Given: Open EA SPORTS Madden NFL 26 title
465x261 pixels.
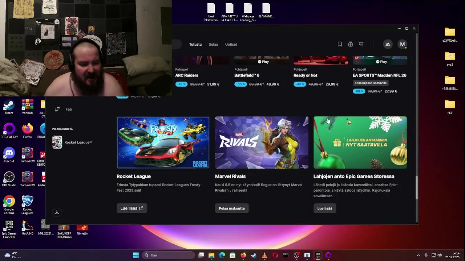Looking at the screenshot, I should click(x=379, y=75).
